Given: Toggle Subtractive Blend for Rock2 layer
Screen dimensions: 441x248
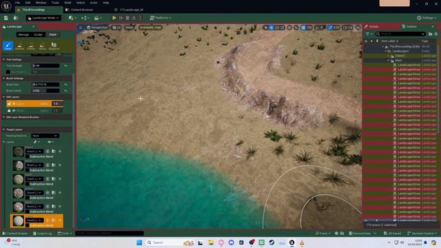Looking at the screenshot, I should [x=28, y=211].
